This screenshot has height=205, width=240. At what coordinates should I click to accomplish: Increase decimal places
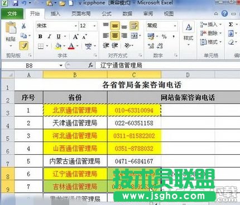pyautogui.click(x=151, y=46)
